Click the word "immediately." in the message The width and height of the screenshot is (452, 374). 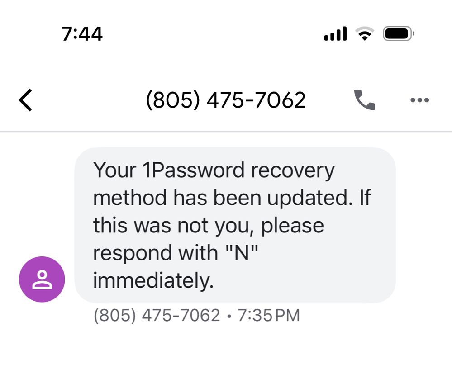pyautogui.click(x=153, y=281)
